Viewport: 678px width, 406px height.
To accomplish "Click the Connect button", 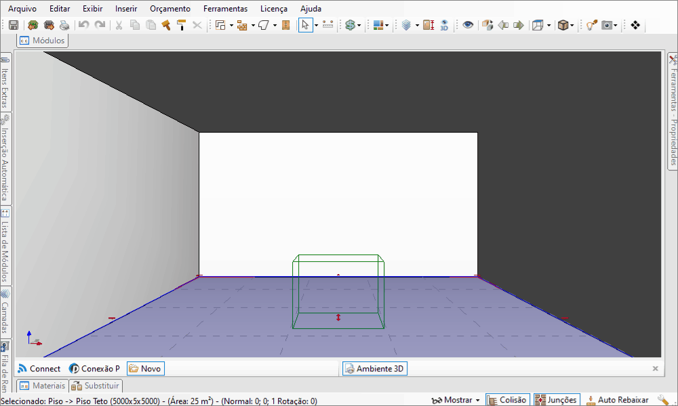I will tap(39, 369).
